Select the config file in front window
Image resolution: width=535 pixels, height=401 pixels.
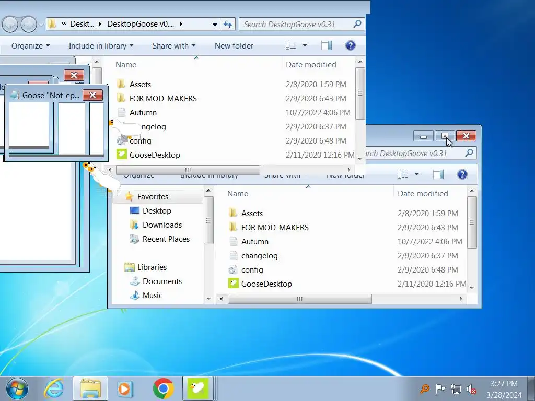click(x=252, y=270)
